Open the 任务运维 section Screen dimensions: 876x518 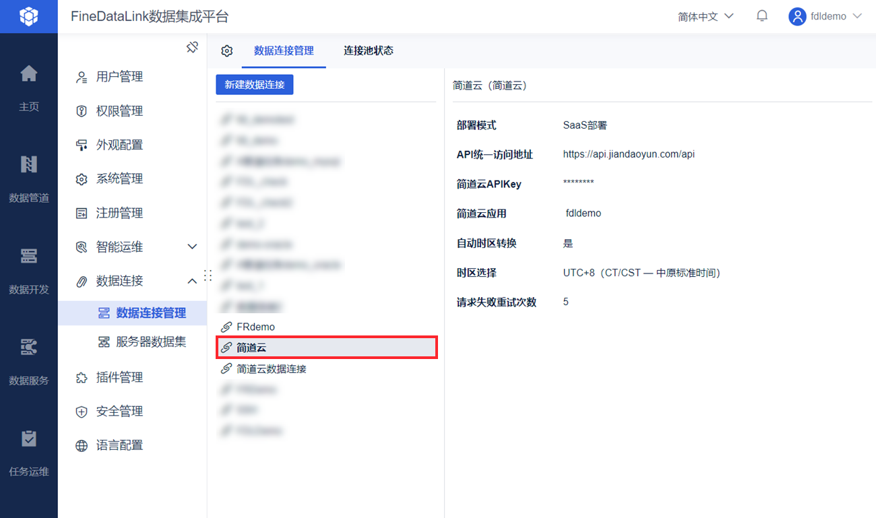(29, 453)
